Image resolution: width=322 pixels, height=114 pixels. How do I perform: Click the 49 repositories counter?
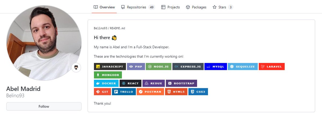[152, 7]
